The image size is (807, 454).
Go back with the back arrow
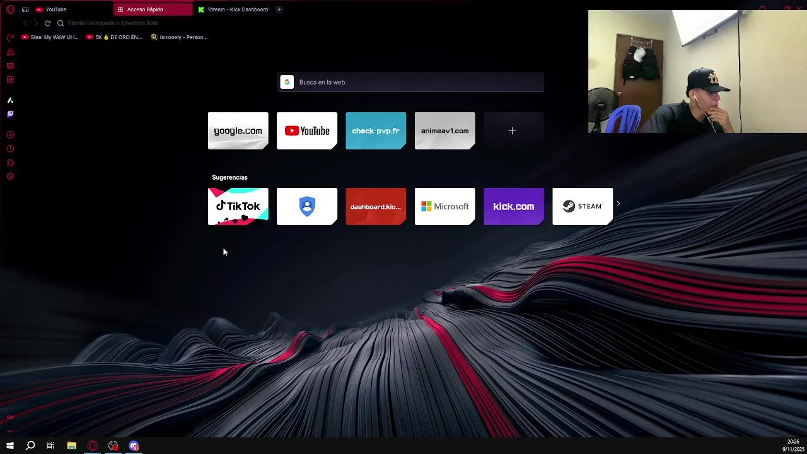click(25, 23)
